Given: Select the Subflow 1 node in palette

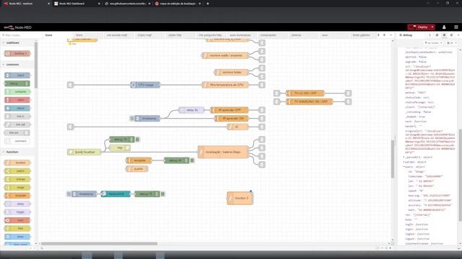Looking at the screenshot, I should pyautogui.click(x=17, y=53).
